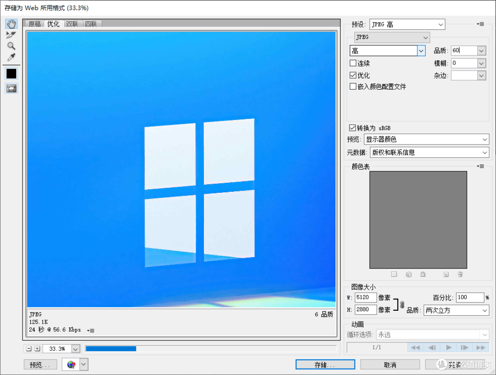Screen dimensions: 496x375
Task: Switch to the 优化 tab
Action: [x=53, y=24]
